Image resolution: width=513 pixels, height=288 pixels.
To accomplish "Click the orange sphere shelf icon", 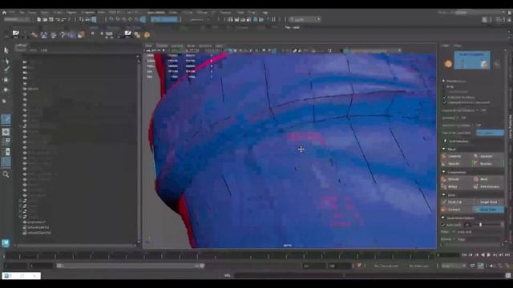I will 147,34.
